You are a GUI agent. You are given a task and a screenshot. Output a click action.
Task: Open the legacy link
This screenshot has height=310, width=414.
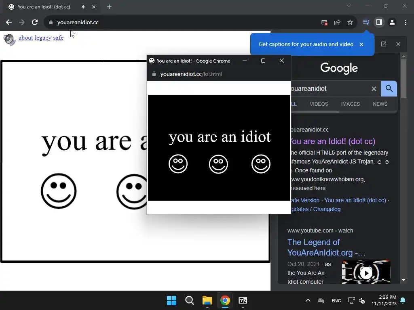pyautogui.click(x=43, y=38)
